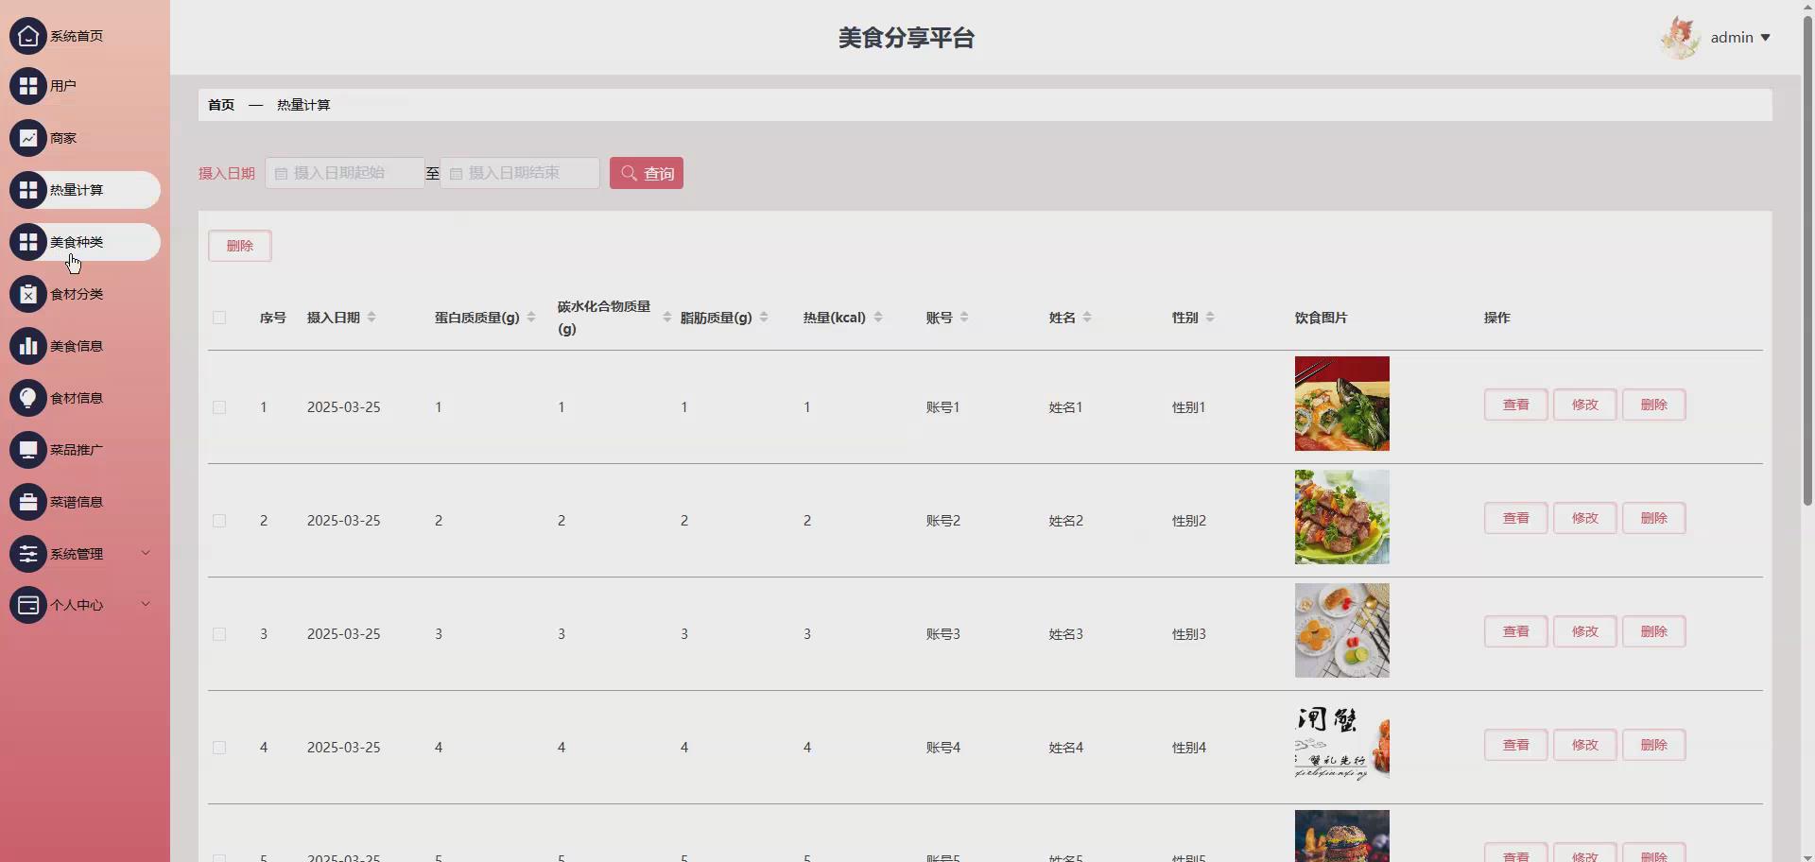
Task: Click the 查询 search button
Action: point(647,173)
